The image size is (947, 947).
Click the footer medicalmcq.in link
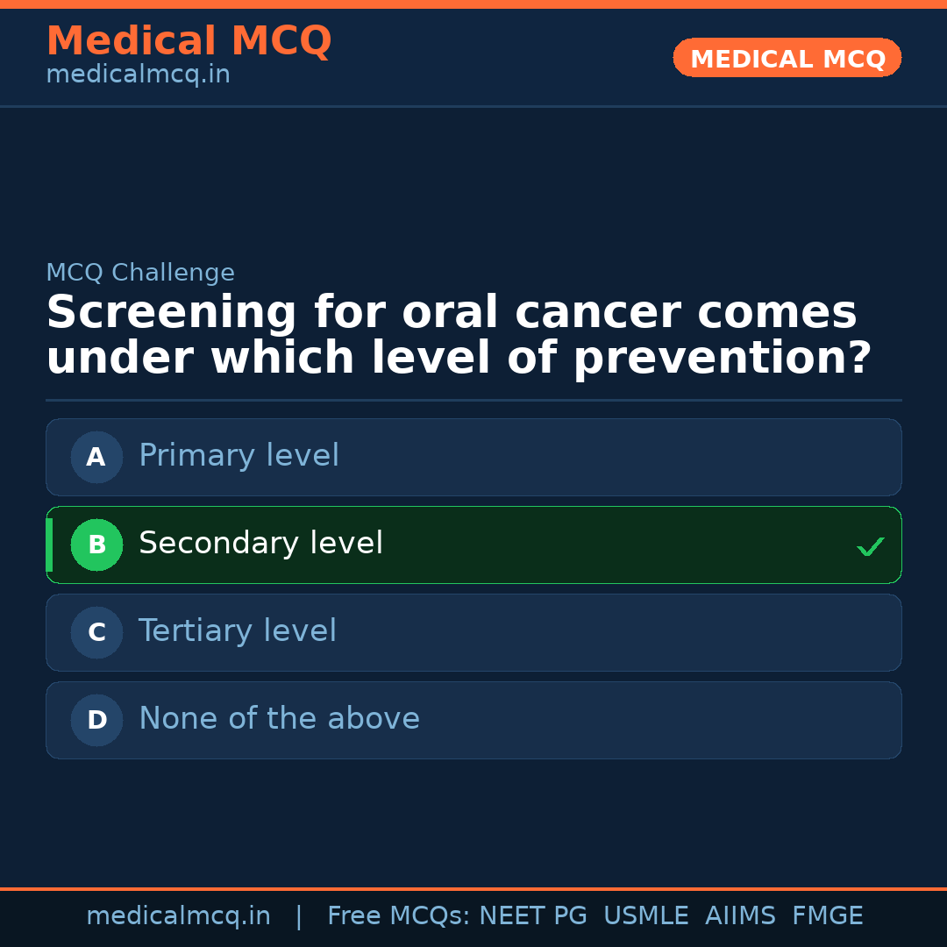pos(179,915)
